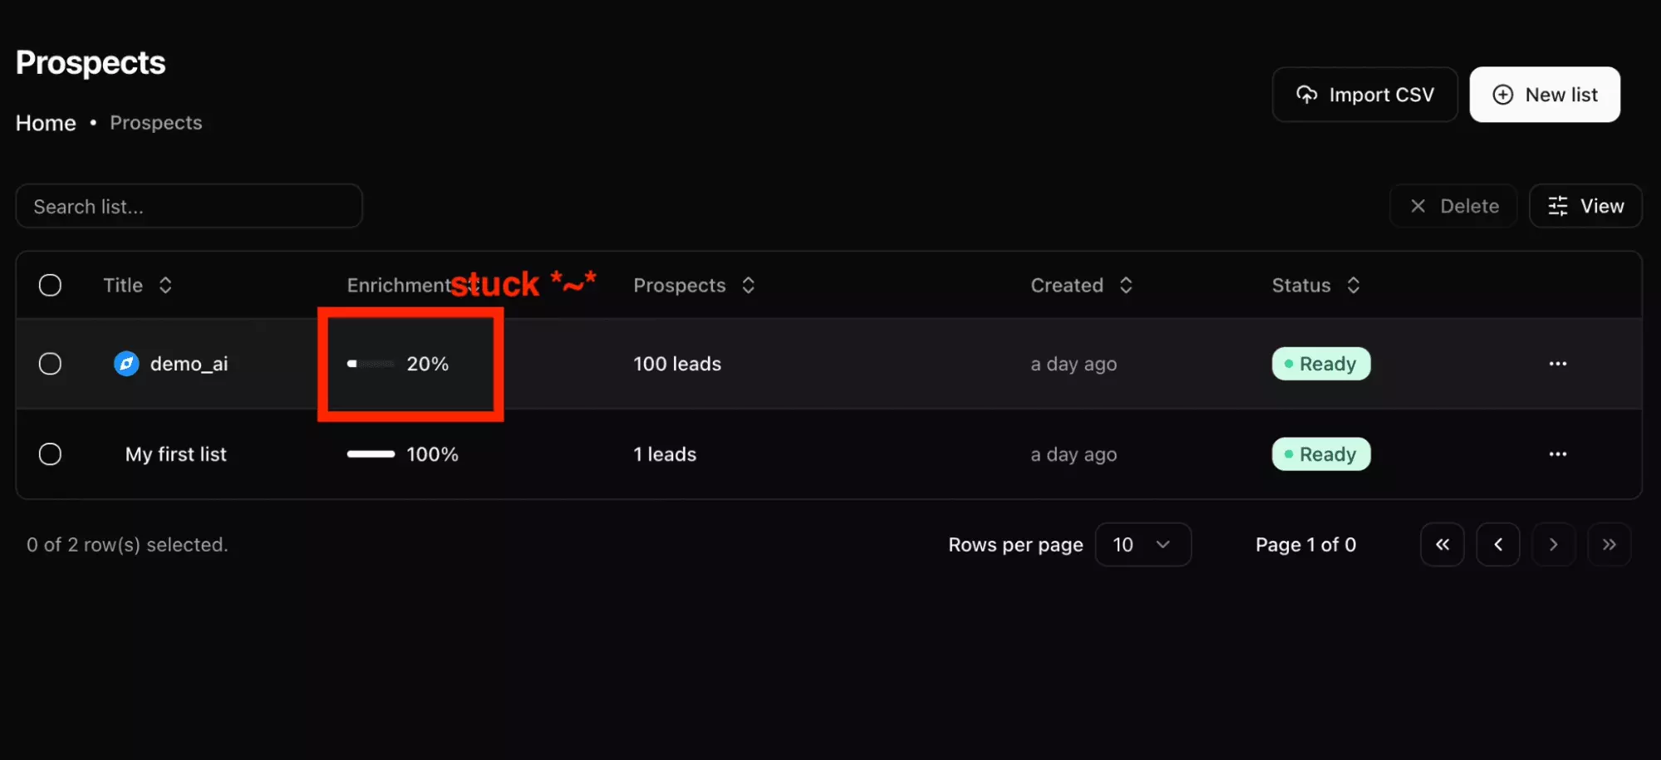Toggle the select all rows checkbox

point(50,286)
